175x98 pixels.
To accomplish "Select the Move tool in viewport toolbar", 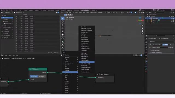I will (63, 25).
